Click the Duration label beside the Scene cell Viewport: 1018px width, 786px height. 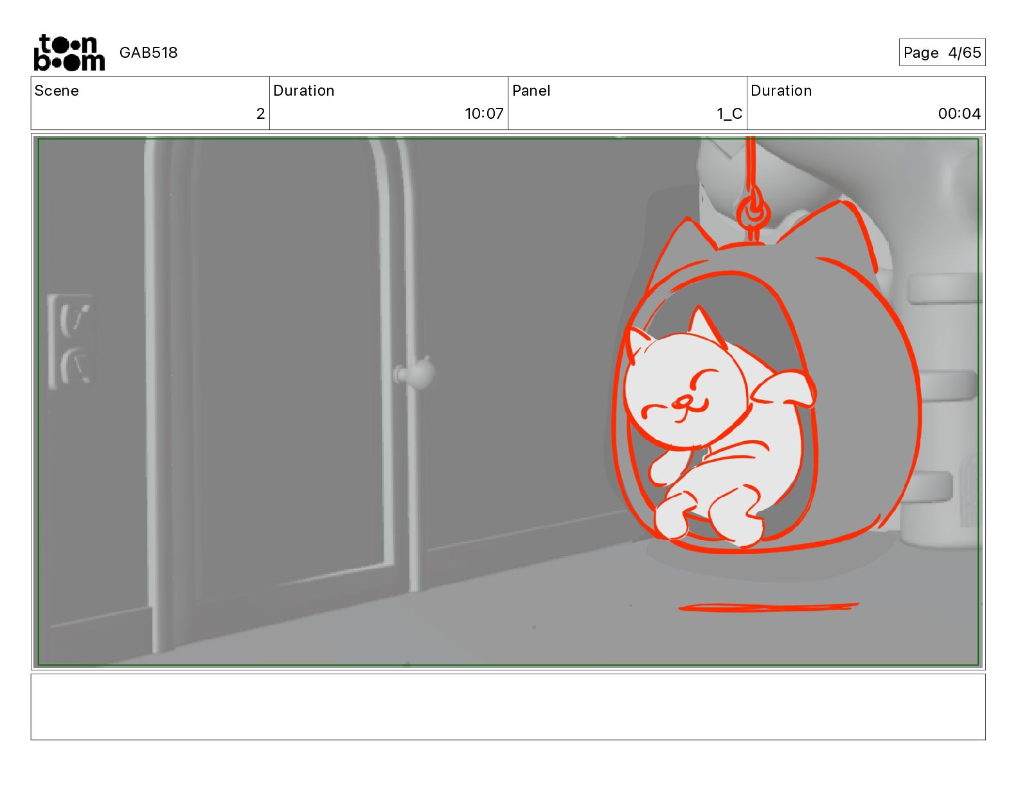(303, 91)
